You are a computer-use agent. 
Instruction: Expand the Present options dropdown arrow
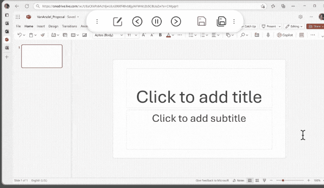tap(279, 26)
